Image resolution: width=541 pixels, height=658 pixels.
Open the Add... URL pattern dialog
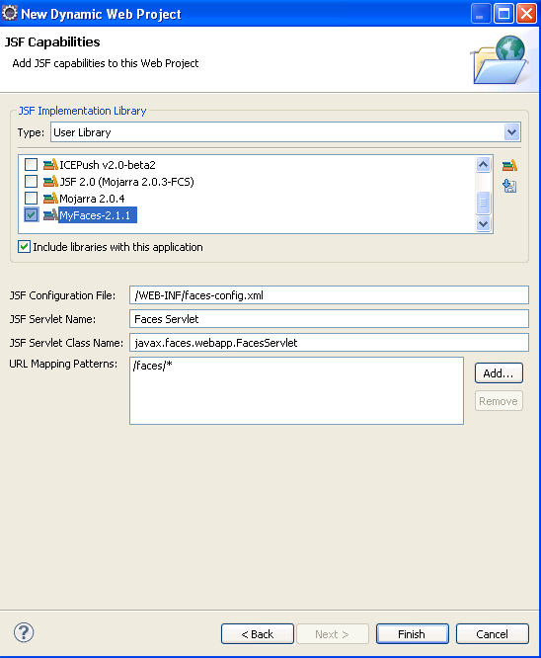(x=499, y=373)
